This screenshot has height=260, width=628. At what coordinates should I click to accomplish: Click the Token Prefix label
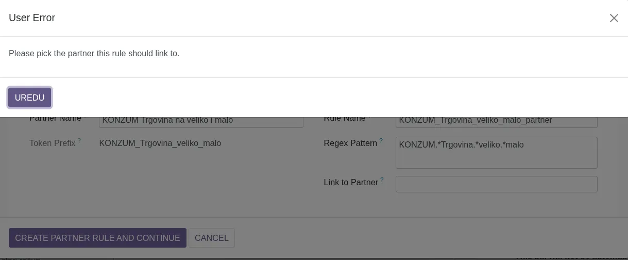(53, 143)
